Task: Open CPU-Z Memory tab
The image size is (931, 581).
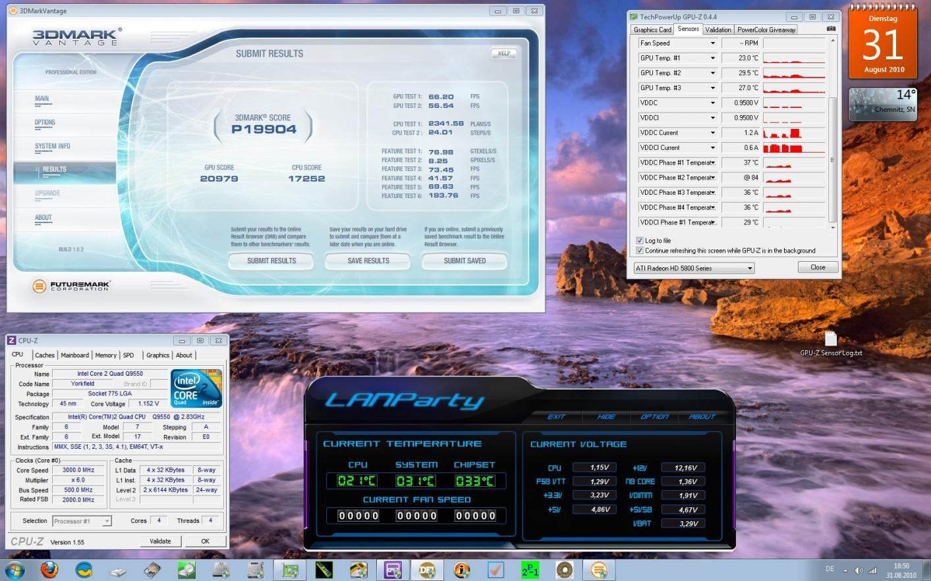Action: [x=106, y=355]
